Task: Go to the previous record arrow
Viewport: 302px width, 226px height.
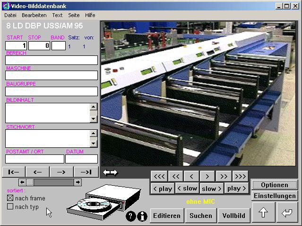Action: pos(38,172)
